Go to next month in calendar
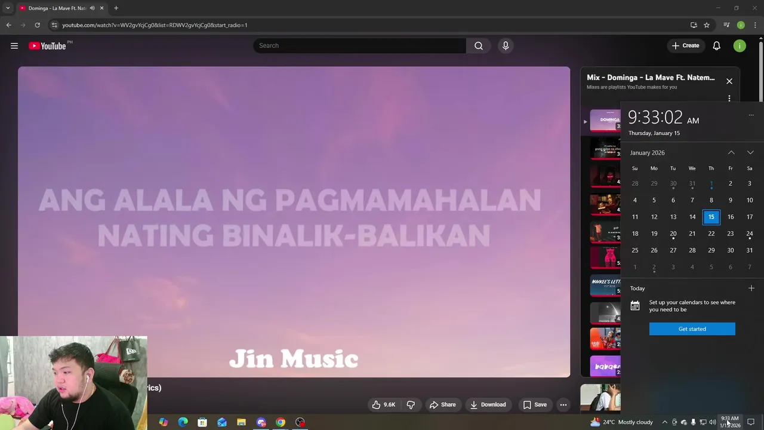 click(750, 153)
